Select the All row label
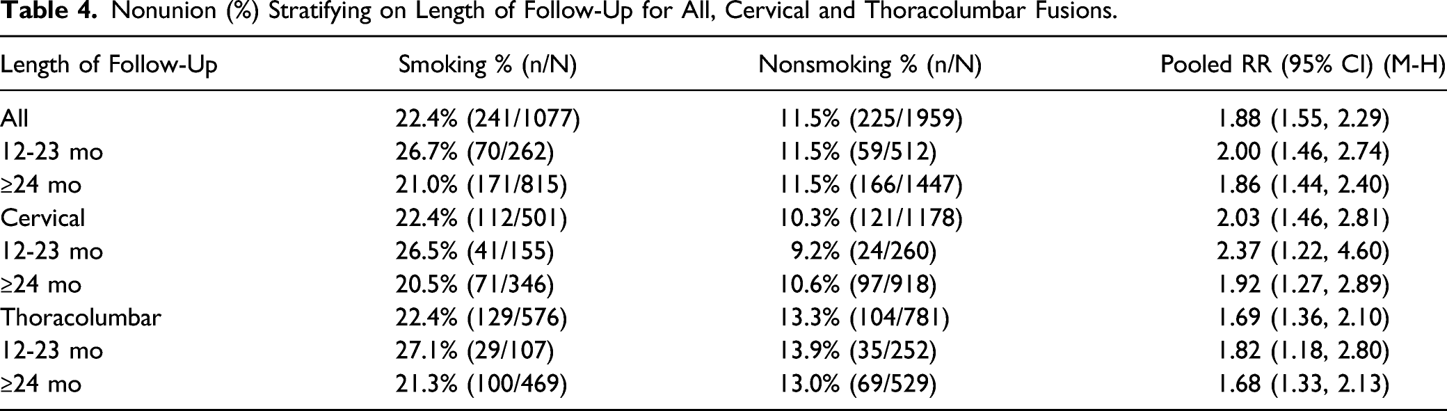The width and height of the screenshot is (1447, 411). click(x=15, y=118)
